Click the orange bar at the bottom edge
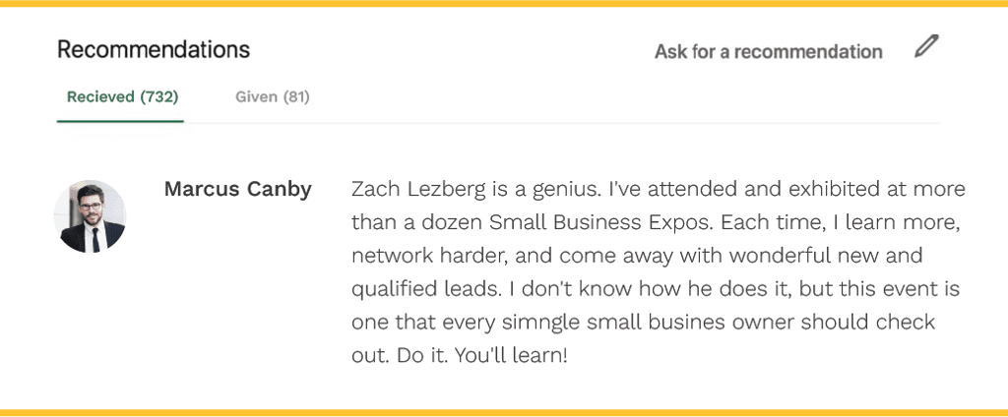1008x417 pixels. point(504,412)
